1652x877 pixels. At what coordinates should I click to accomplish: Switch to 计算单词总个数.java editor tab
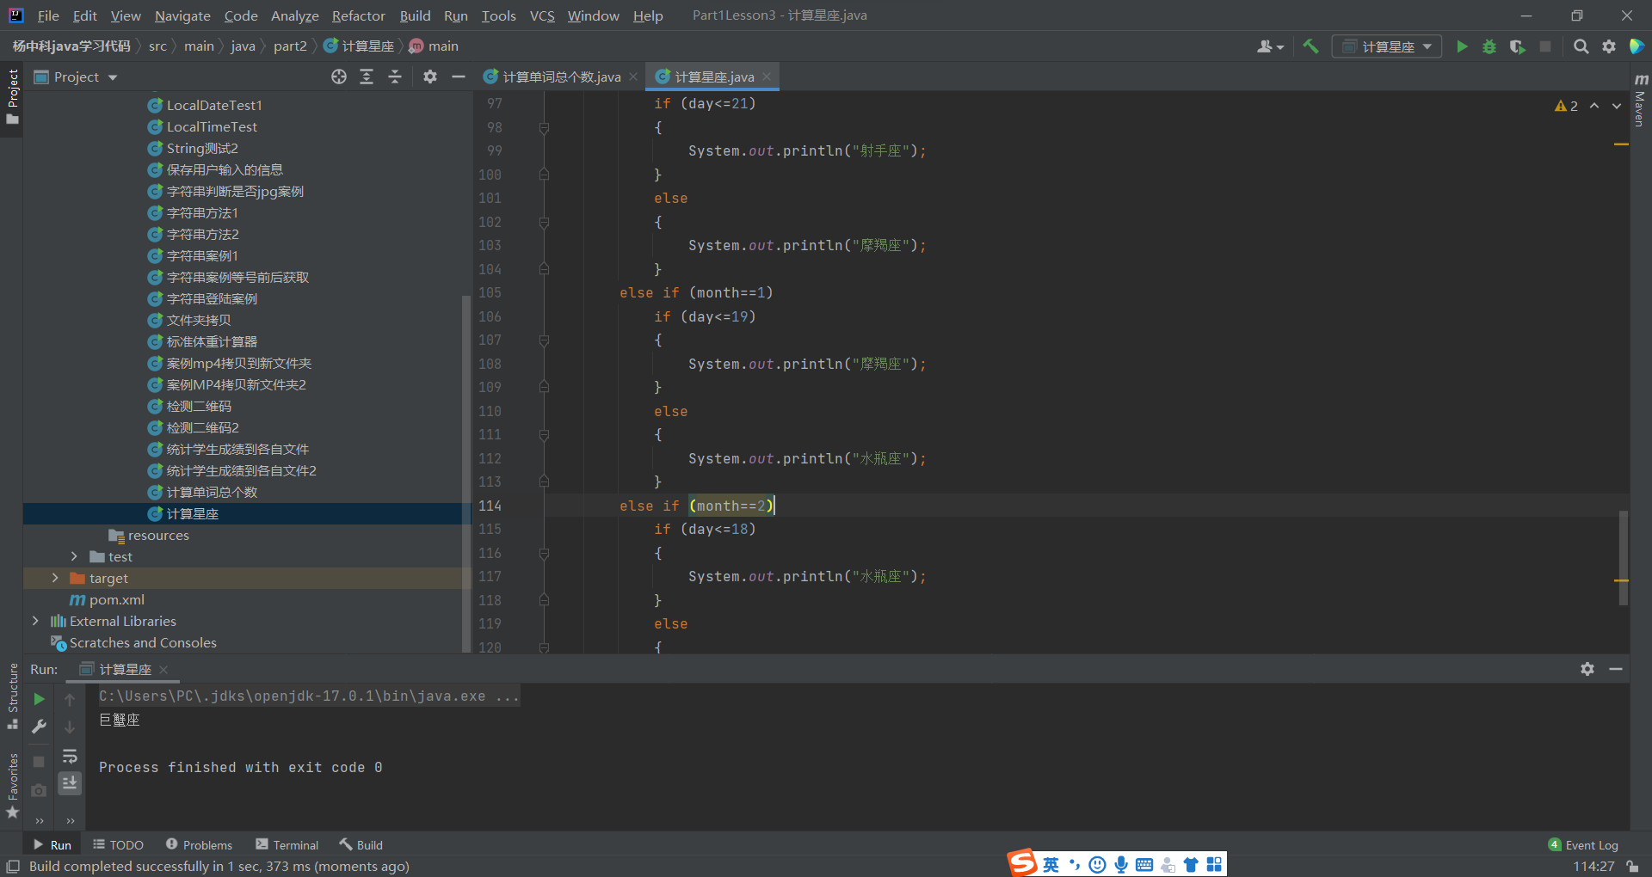click(x=561, y=77)
